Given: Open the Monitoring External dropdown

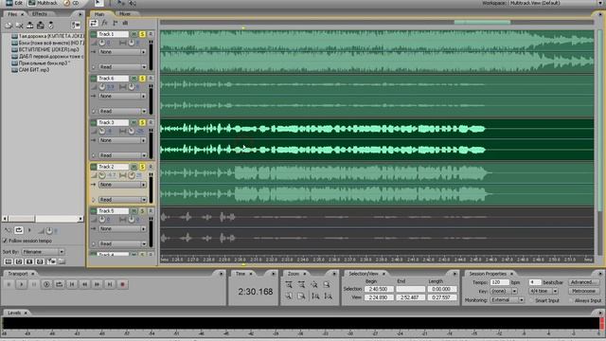Looking at the screenshot, I should coord(508,300).
